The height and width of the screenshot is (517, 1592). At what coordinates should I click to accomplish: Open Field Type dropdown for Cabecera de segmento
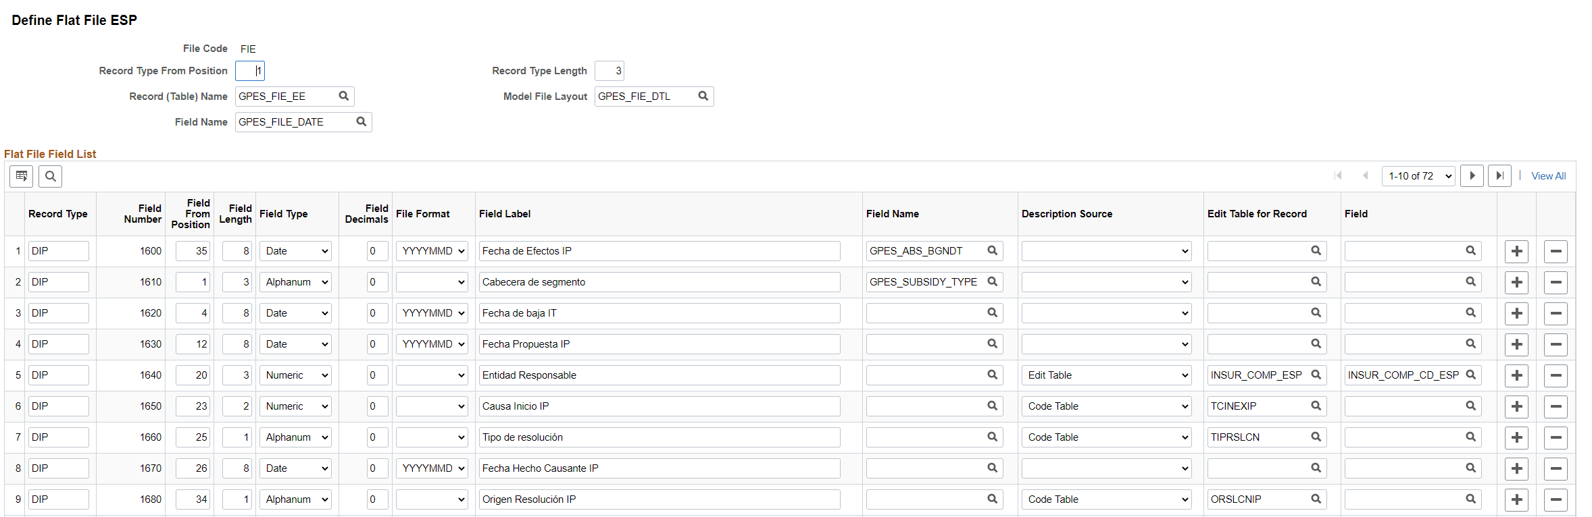(295, 282)
